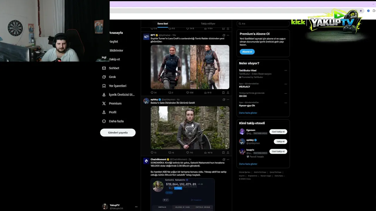376x211 pixels.
Task: Bookmark the partially visible top post
Action: (x=223, y=29)
